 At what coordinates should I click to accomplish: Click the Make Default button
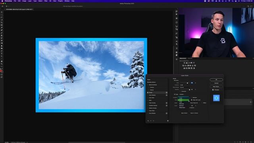pyautogui.click(x=184, y=113)
